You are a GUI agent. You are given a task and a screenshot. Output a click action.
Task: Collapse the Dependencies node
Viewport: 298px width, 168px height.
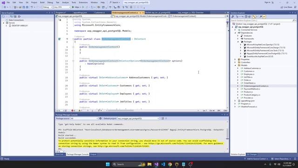click(x=235, y=33)
